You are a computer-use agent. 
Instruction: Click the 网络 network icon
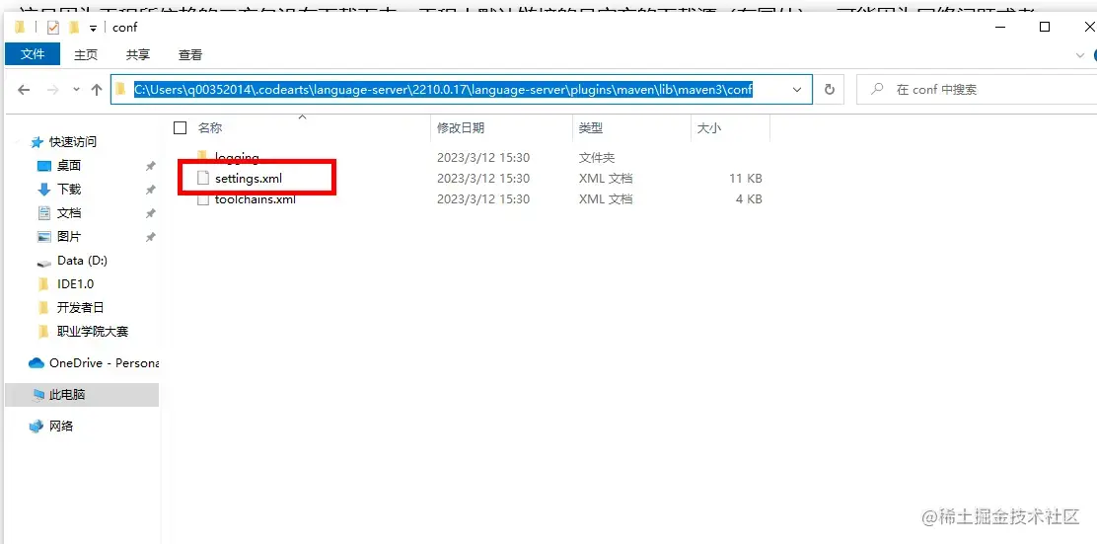click(x=37, y=427)
